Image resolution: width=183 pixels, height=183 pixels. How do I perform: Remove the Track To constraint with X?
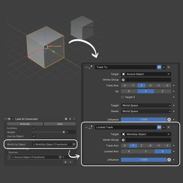169,67
